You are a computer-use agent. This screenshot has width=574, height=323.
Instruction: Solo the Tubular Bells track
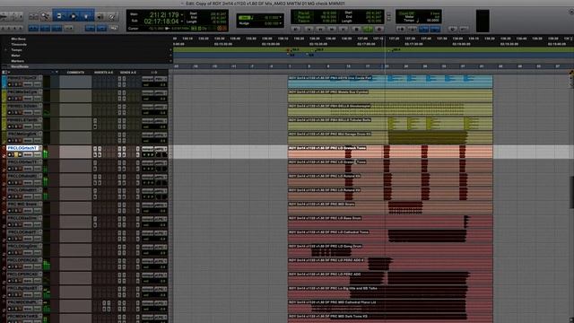click(15, 127)
